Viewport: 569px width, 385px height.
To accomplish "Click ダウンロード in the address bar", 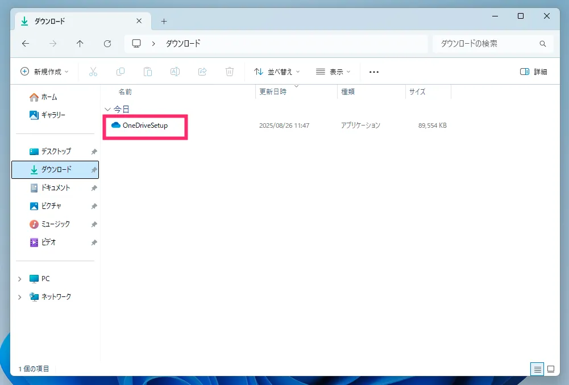I will point(183,44).
